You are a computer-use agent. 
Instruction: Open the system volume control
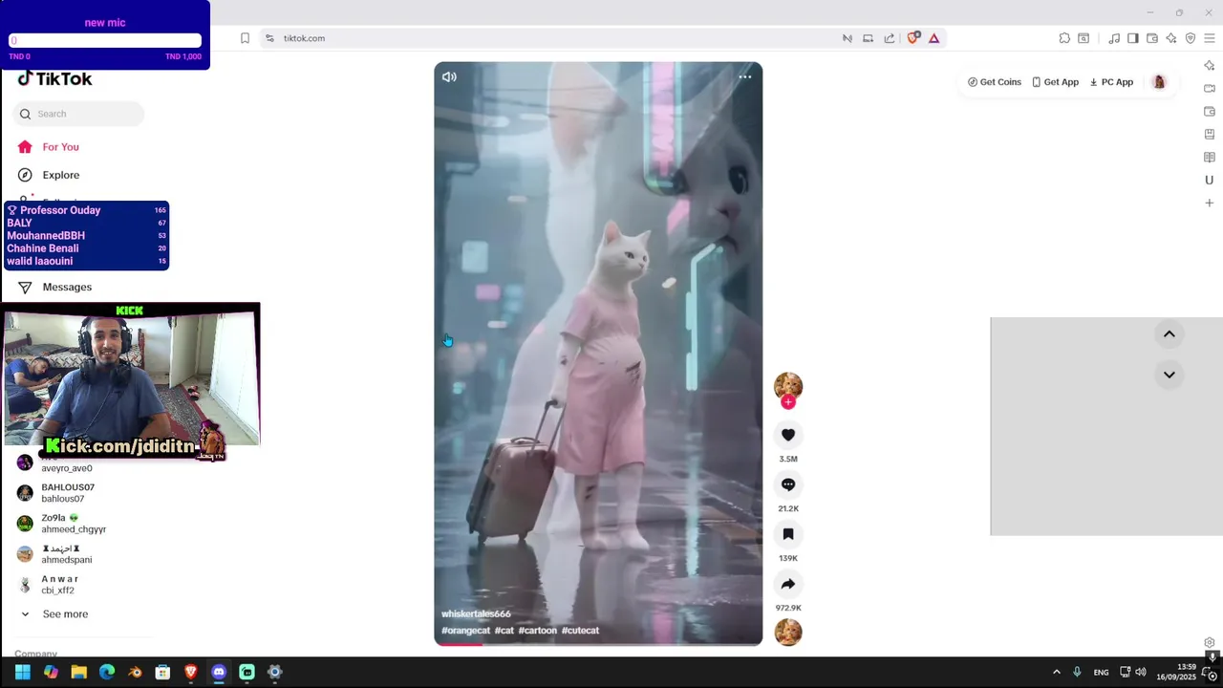tap(1140, 672)
